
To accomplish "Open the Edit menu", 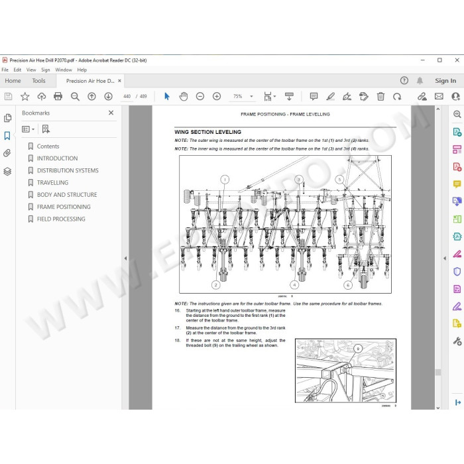I will 17,70.
